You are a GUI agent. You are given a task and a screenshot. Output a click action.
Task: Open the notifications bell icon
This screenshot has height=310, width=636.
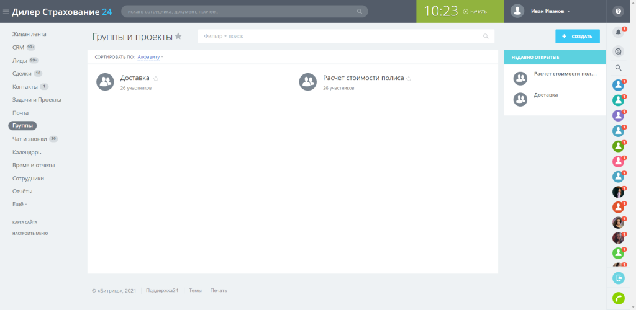click(618, 32)
